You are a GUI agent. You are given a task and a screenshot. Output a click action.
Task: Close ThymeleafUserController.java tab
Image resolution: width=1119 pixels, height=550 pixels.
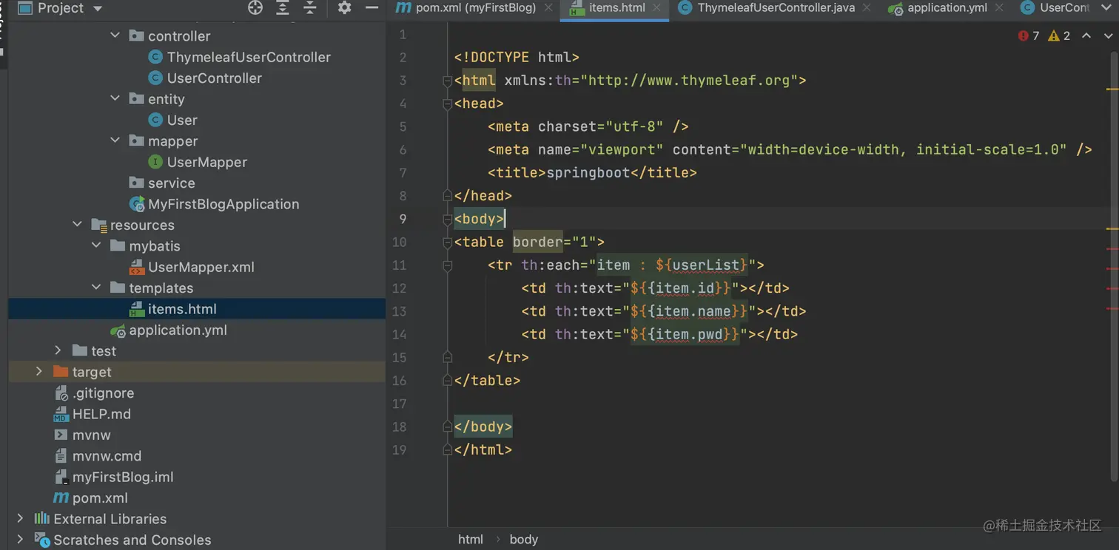click(x=866, y=8)
